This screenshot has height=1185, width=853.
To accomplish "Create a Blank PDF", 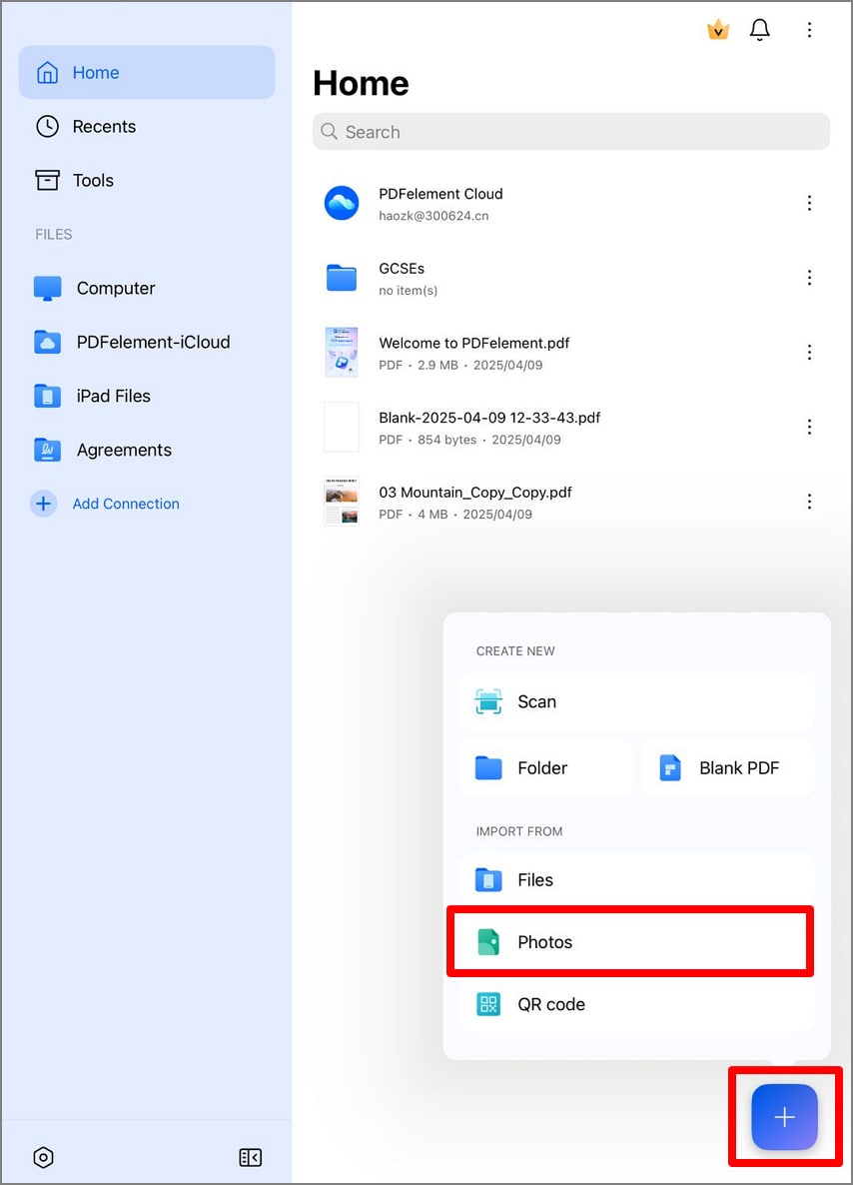I will (727, 767).
